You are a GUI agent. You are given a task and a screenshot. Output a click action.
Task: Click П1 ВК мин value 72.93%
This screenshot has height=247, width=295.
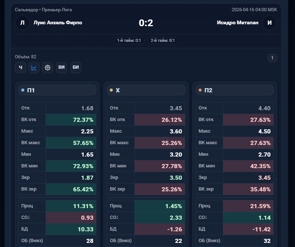[x=83, y=166]
